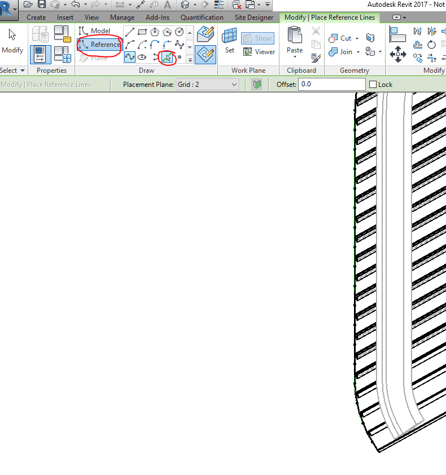Select the Tangent End Arc tool
The width and height of the screenshot is (446, 475).
(155, 45)
